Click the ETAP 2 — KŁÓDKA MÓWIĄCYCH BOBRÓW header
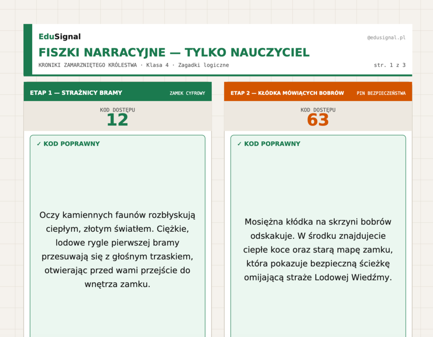433x337 pixels. 287,93
